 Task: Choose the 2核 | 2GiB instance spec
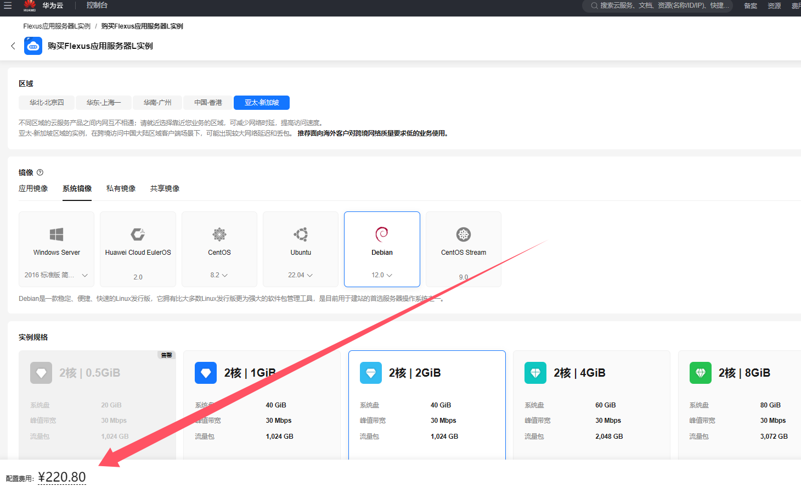pos(427,405)
